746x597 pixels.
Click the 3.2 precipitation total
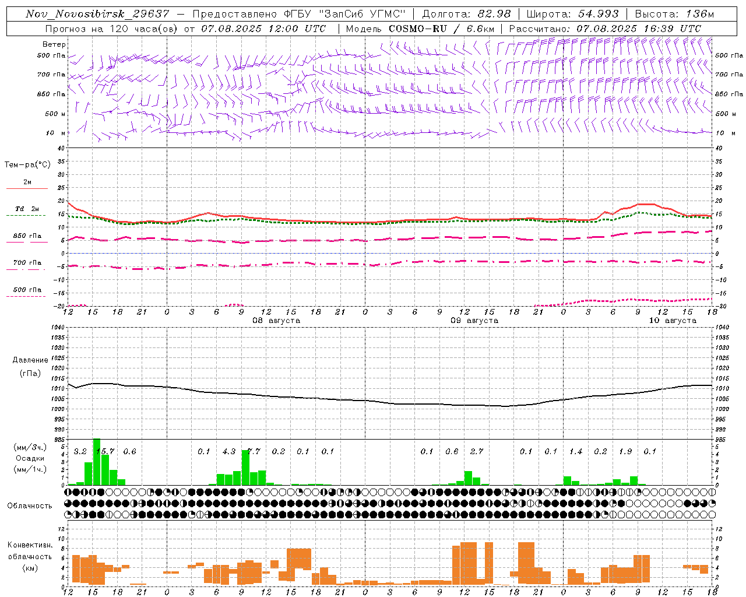[x=80, y=452]
